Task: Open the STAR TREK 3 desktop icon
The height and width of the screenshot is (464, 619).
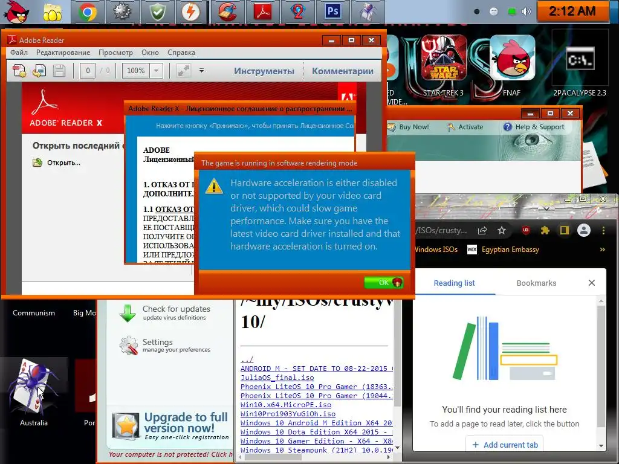Action: [x=443, y=66]
